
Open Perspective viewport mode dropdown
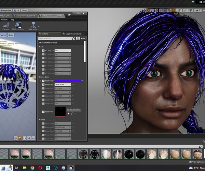6,10
